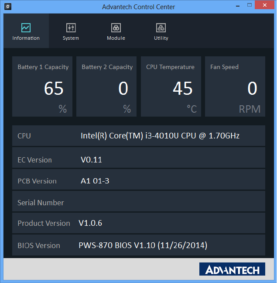
Task: Select the Fan Speed RPM value 0
Action: coord(252,88)
